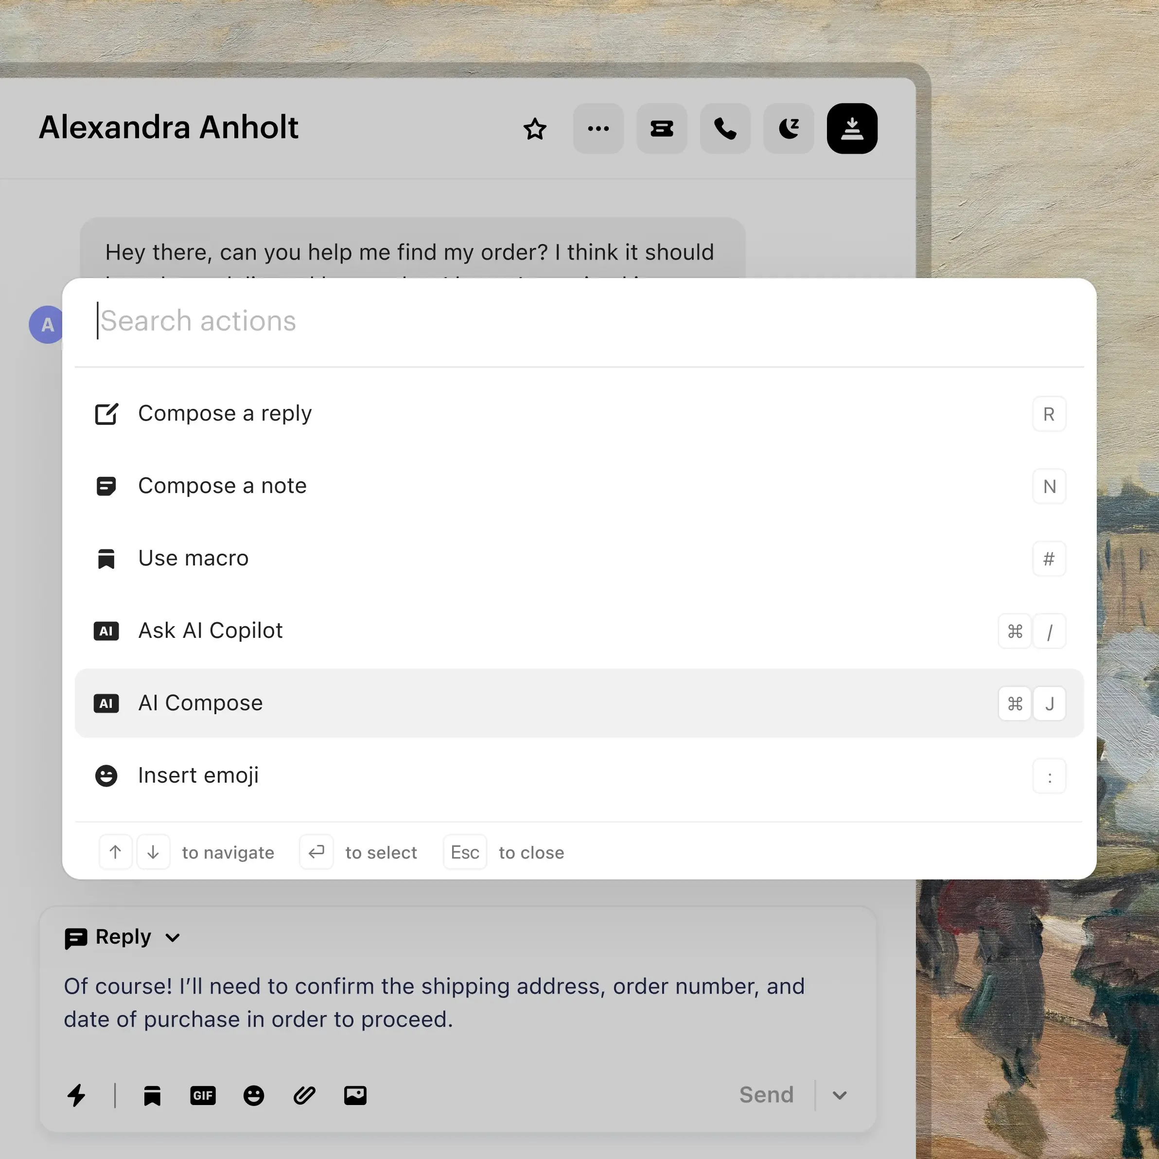Viewport: 1159px width, 1159px height.
Task: Select the Insert emoji action
Action: click(198, 775)
